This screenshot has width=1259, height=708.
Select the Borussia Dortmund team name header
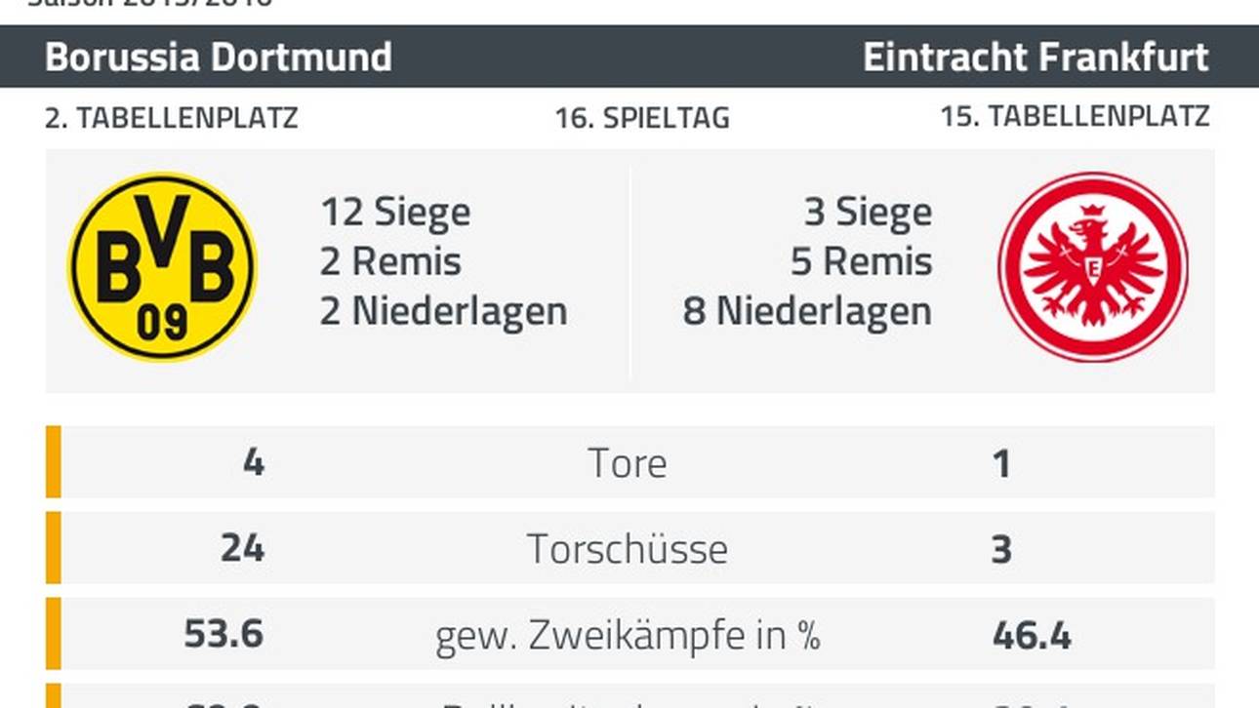[x=219, y=57]
